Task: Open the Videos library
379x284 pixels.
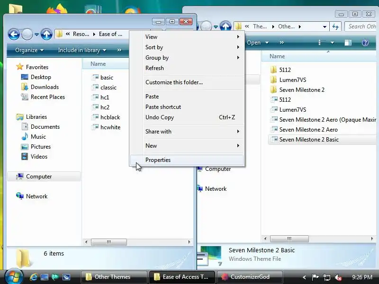Action: click(x=34, y=157)
